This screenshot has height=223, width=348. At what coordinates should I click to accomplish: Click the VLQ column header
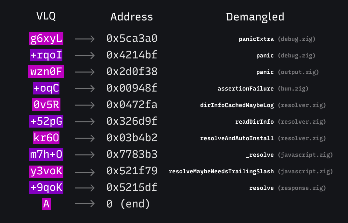pyautogui.click(x=46, y=16)
